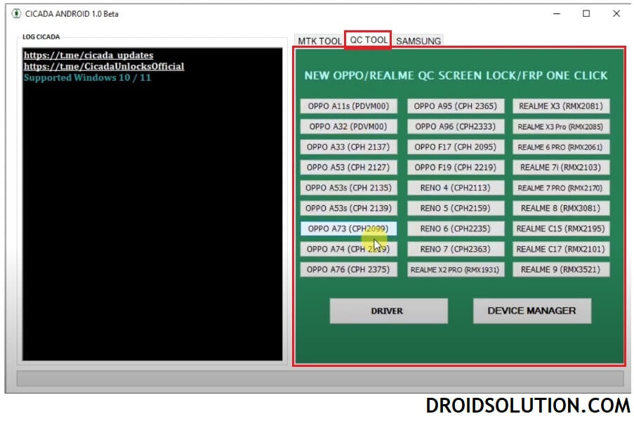Image resolution: width=634 pixels, height=421 pixels.
Task: Launch DEVICE MANAGER
Action: [x=532, y=311]
